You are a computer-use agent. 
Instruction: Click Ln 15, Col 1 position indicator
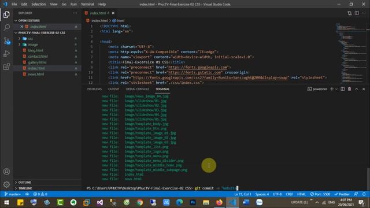pyautogui.click(x=243, y=194)
